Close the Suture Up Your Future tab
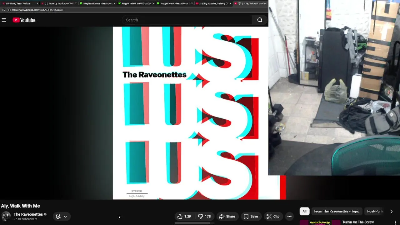Viewport: 400px width, 225px height. tap(76, 3)
